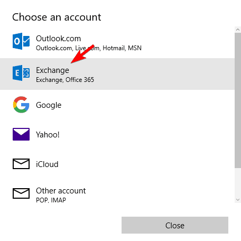This screenshot has height=241, width=241.
Task: Click the scrollbar down arrow
Action: 238,200
